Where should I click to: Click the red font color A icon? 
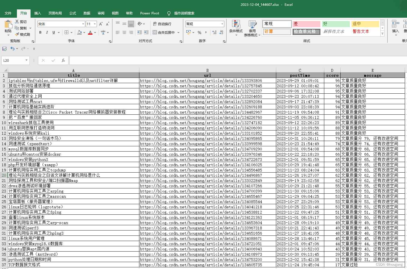click(90, 32)
